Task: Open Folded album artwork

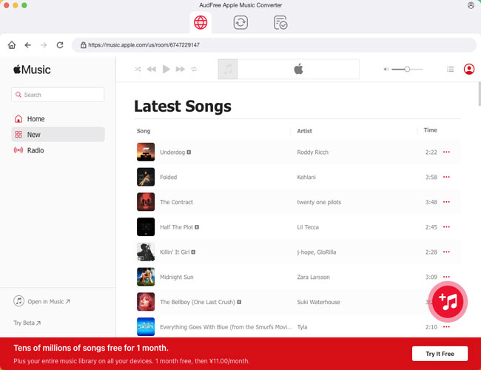Action: tap(146, 177)
